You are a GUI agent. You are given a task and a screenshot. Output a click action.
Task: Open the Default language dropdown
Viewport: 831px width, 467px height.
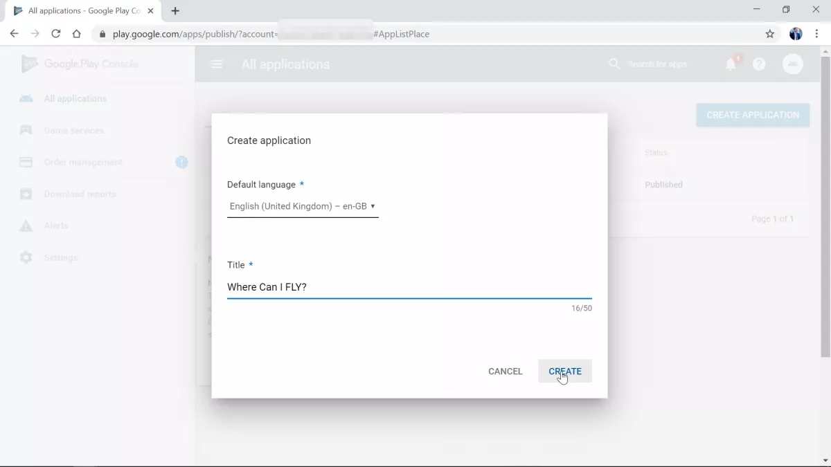point(303,206)
